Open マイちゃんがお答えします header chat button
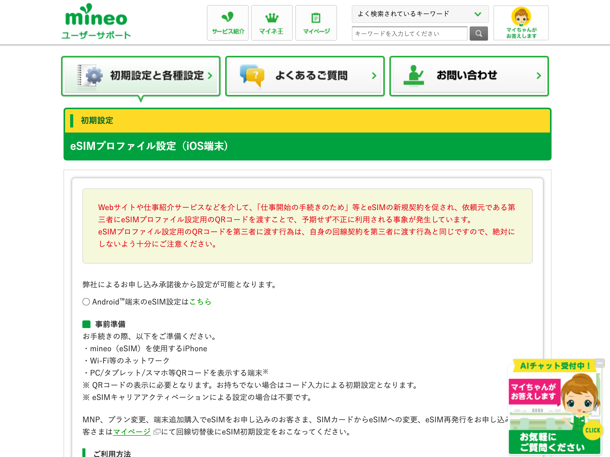 point(521,23)
